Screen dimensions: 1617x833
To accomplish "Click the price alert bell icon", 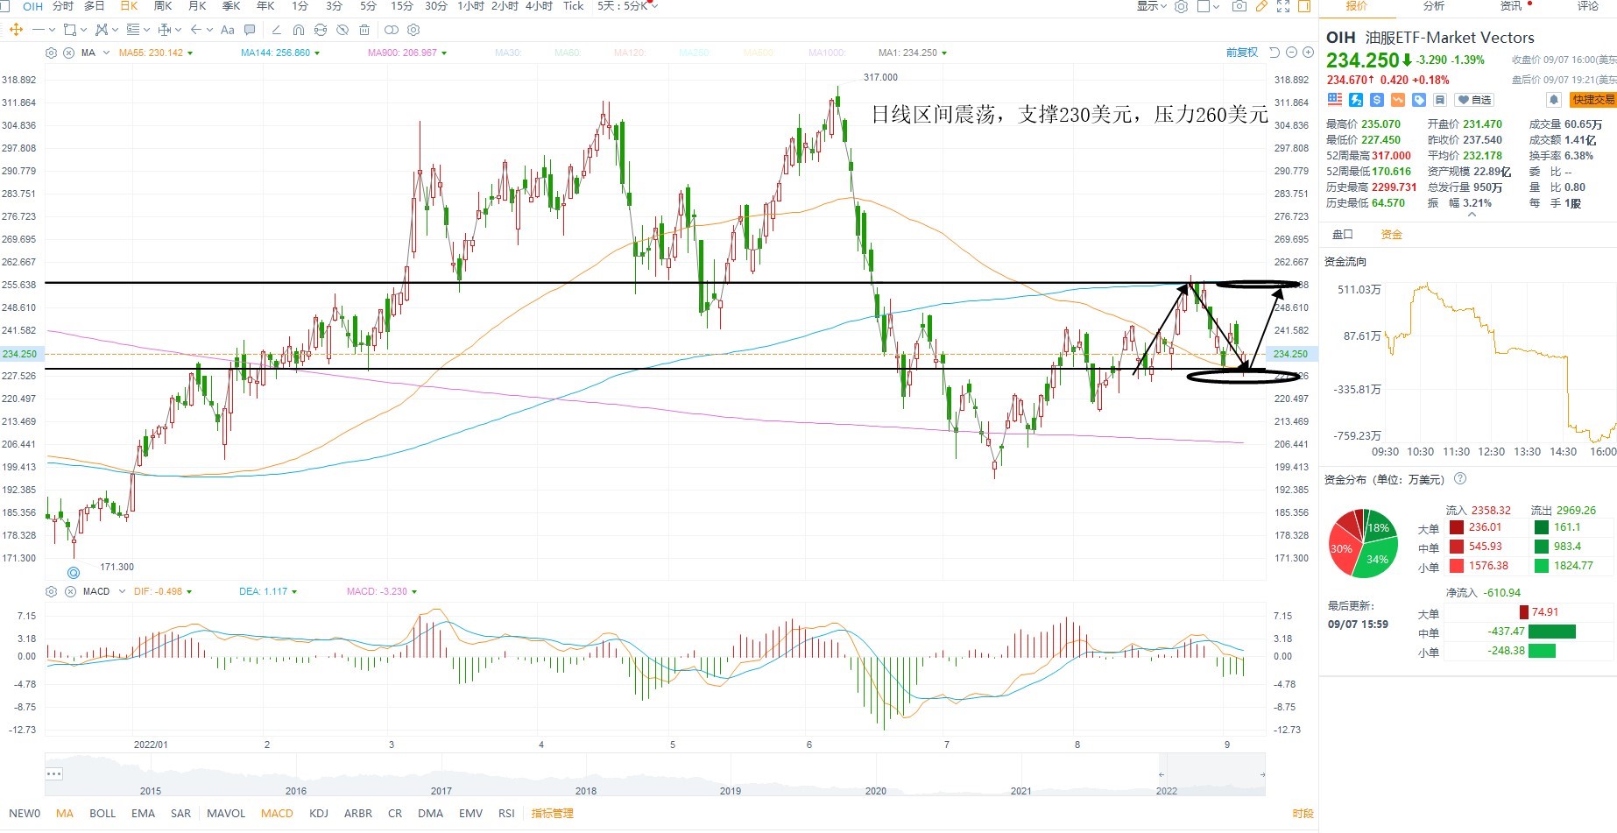I will (x=1553, y=100).
